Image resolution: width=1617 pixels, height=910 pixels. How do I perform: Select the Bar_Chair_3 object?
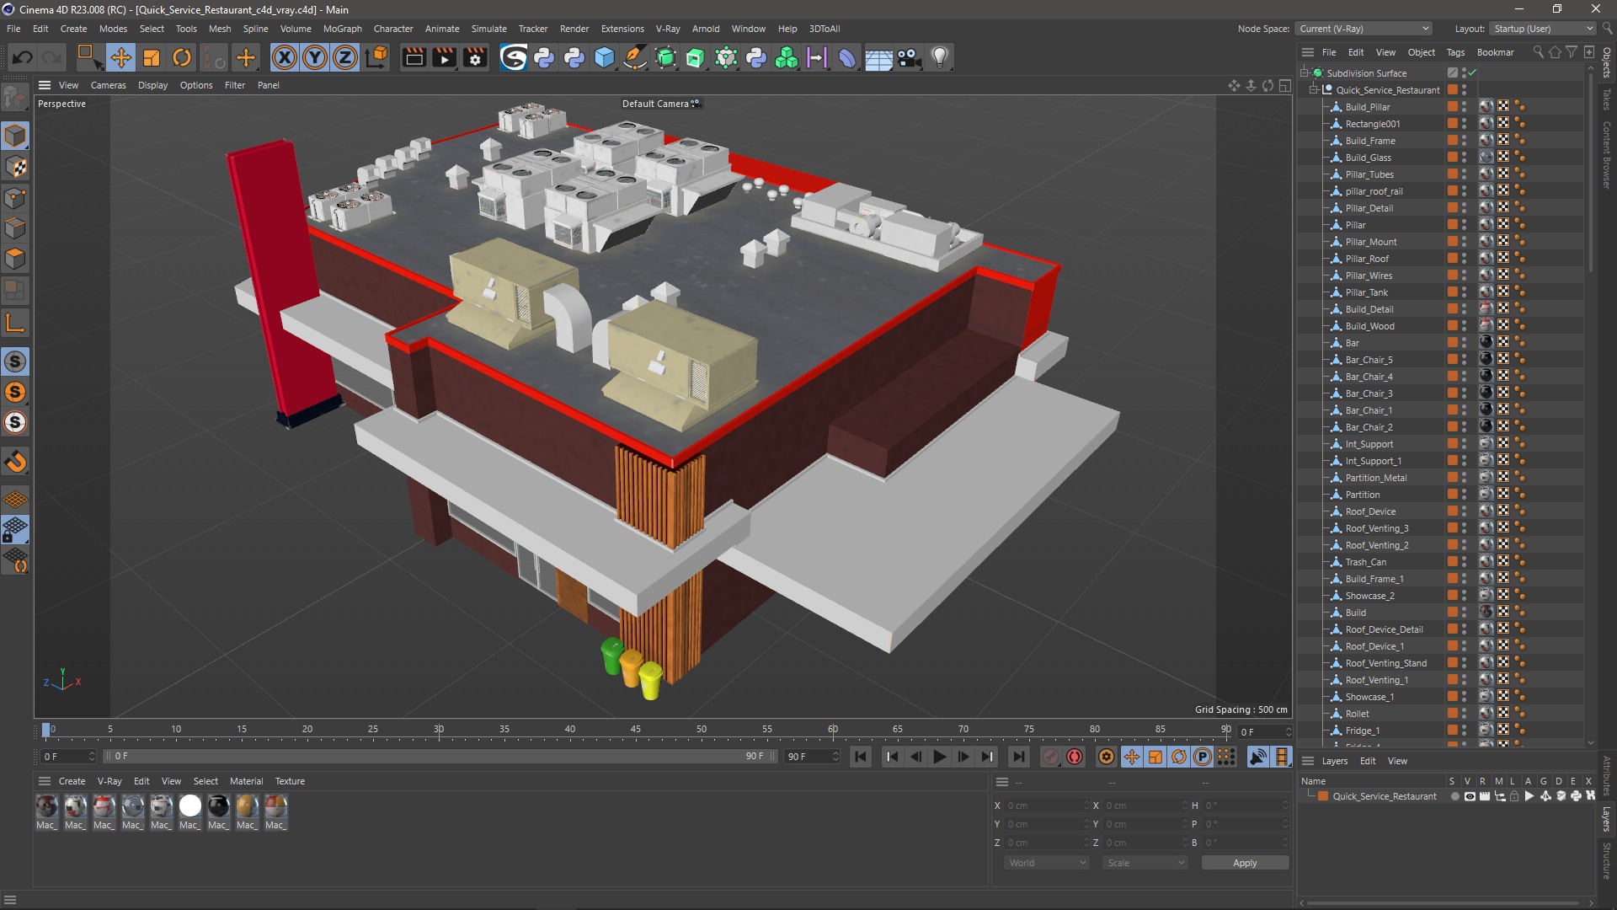click(1369, 393)
